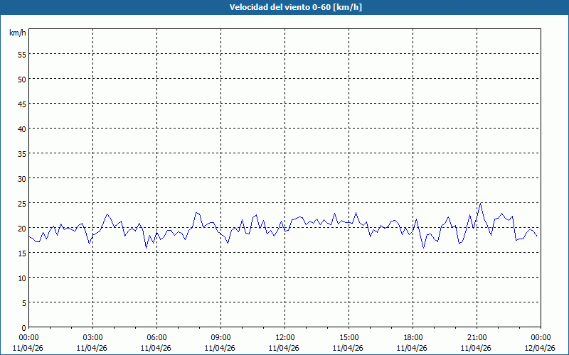Viewport: 569px width, 355px height.
Task: Click the 03:00 time label
Action: pyautogui.click(x=92, y=337)
